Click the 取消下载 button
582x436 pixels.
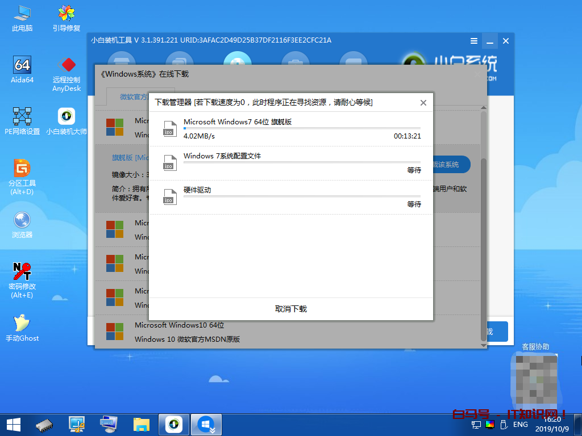[x=290, y=309]
